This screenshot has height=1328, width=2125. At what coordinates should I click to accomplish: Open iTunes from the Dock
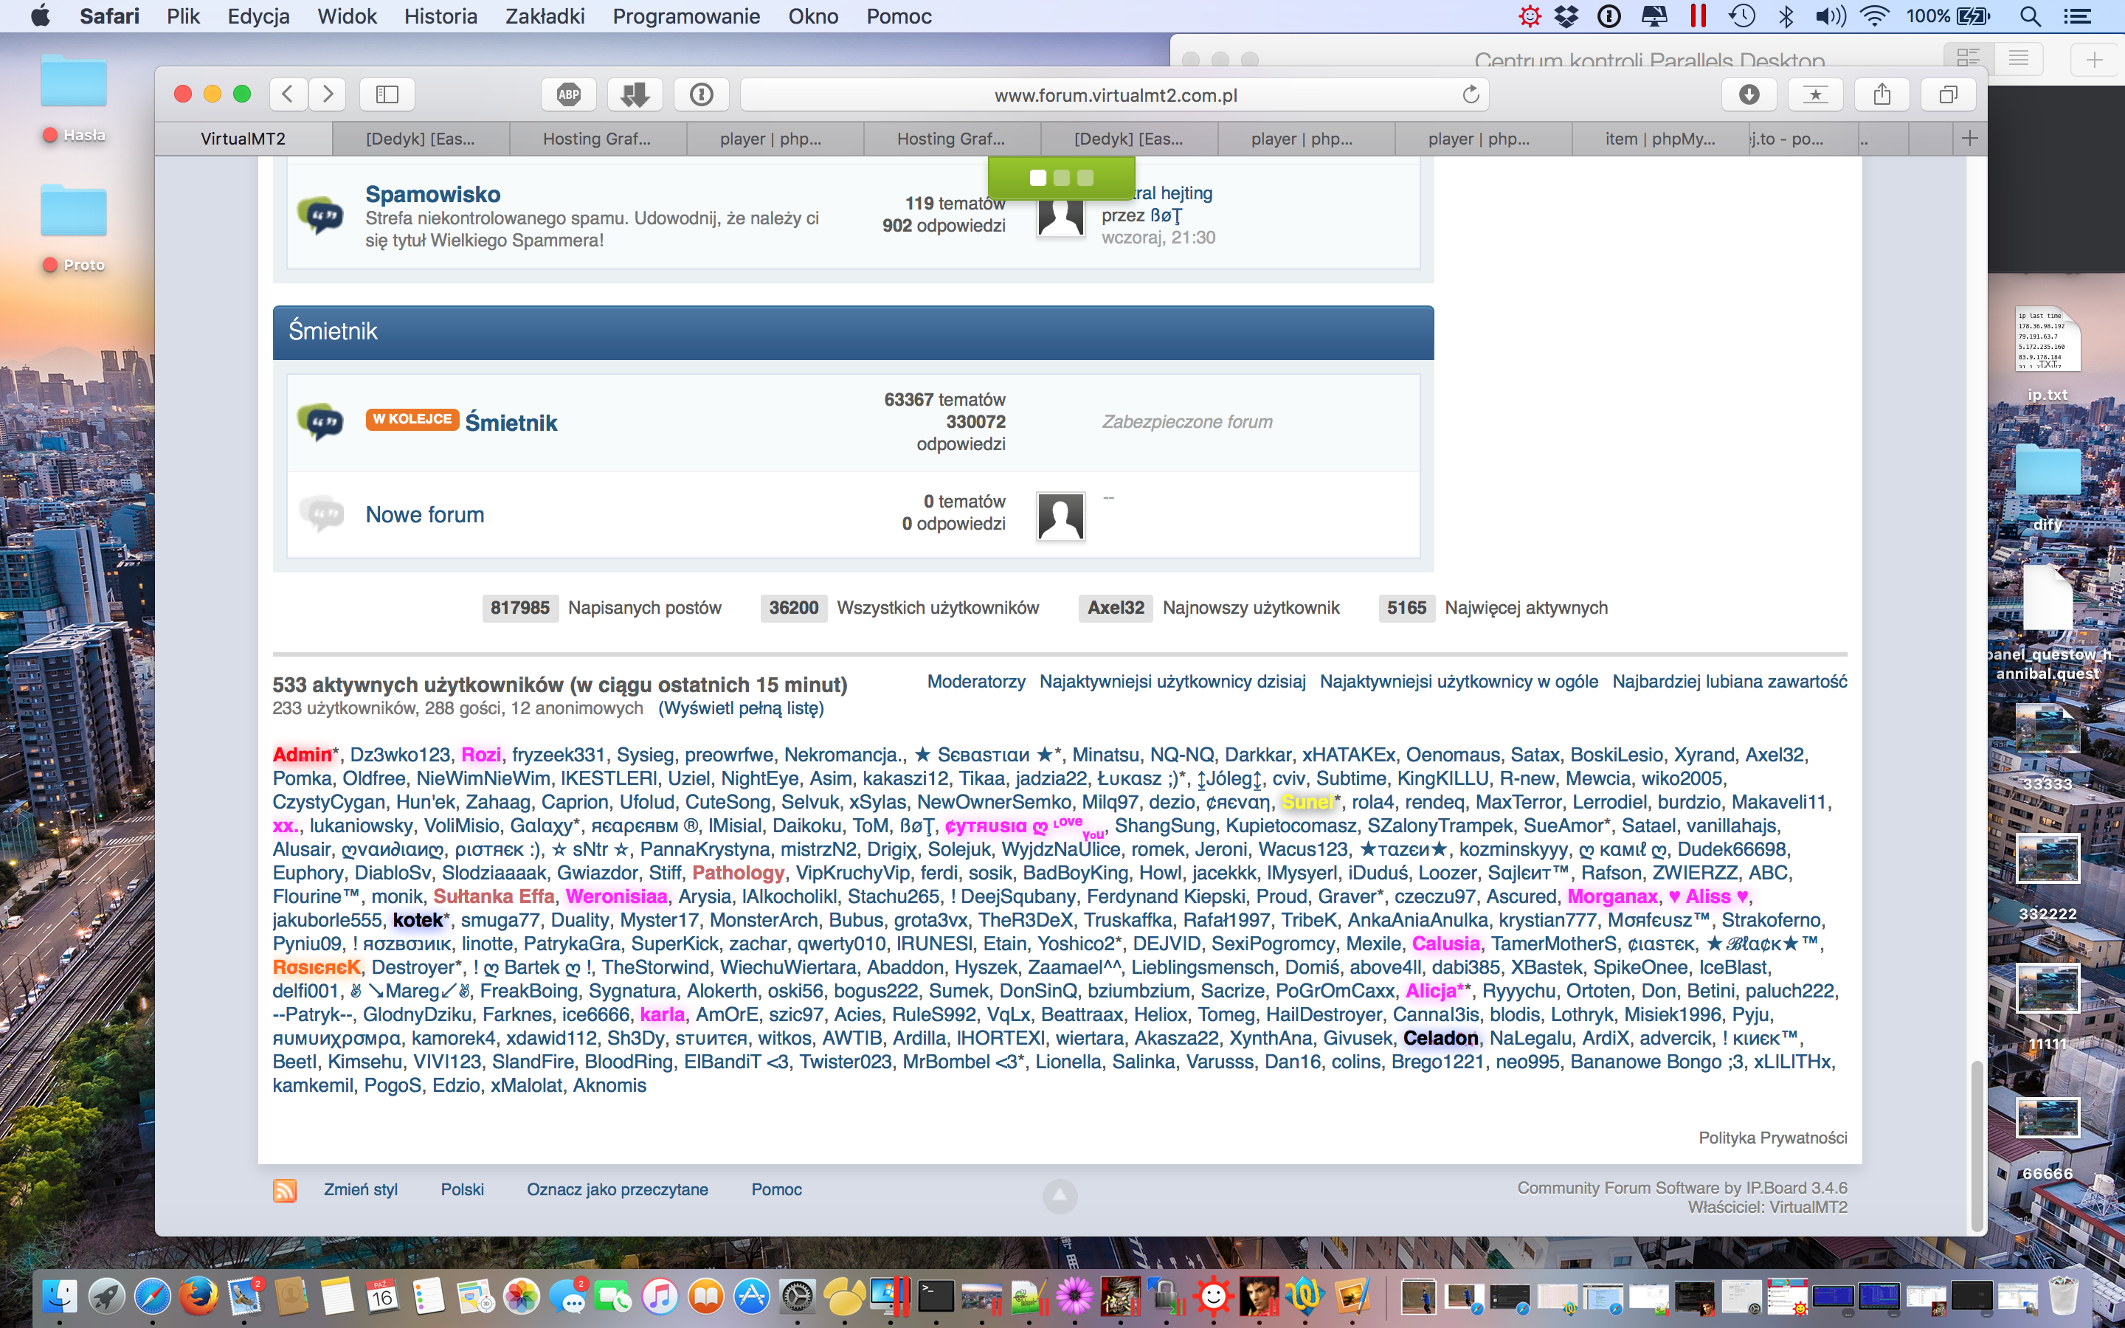(x=660, y=1296)
